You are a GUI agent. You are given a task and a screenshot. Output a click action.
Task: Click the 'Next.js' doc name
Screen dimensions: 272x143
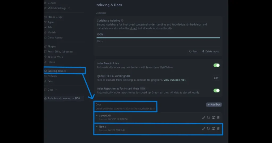[x=102, y=127]
